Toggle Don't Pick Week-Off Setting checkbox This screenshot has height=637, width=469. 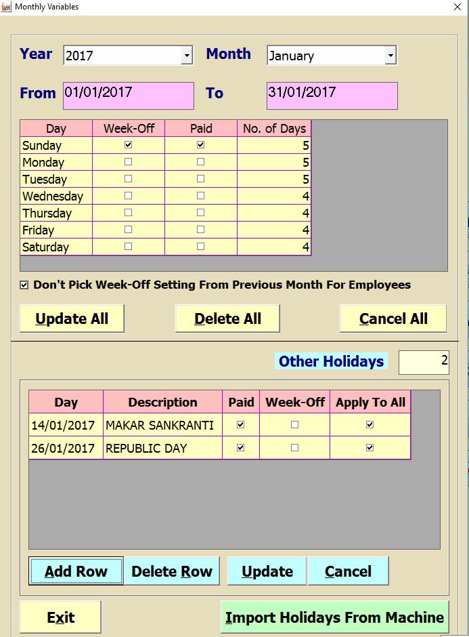pos(24,285)
